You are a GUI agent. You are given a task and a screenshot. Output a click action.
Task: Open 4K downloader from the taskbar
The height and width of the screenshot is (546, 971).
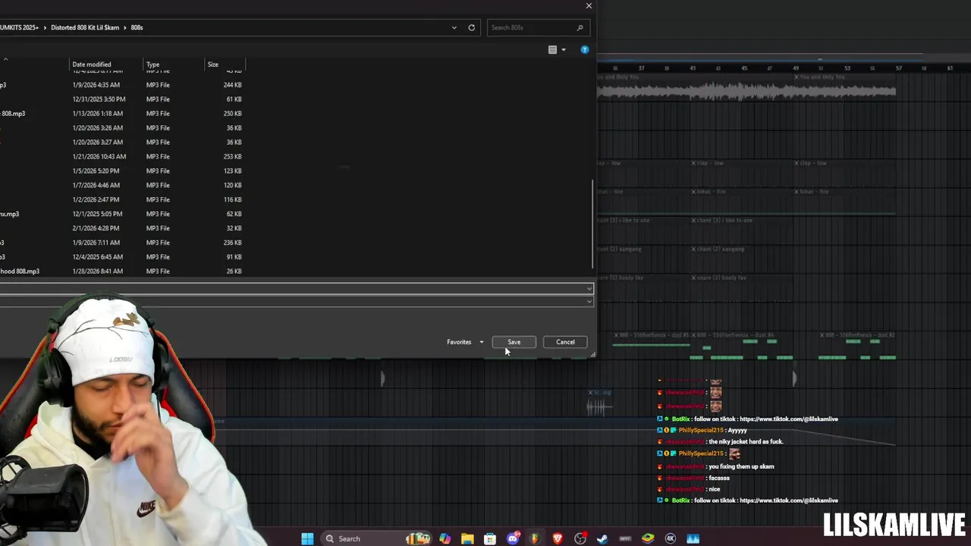[x=671, y=538]
